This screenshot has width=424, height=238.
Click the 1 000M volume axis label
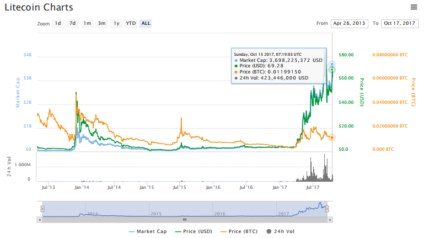[x=23, y=165]
